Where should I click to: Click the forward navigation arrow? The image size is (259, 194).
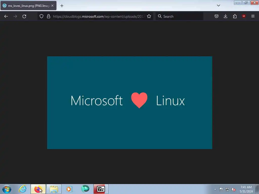click(15, 16)
